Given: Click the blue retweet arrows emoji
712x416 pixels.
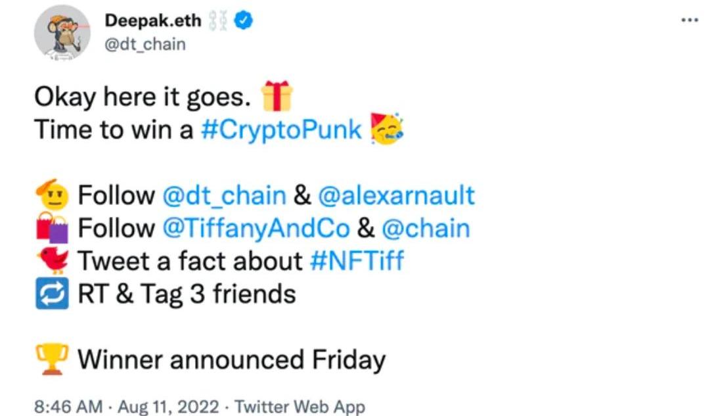Looking at the screenshot, I should (x=53, y=293).
